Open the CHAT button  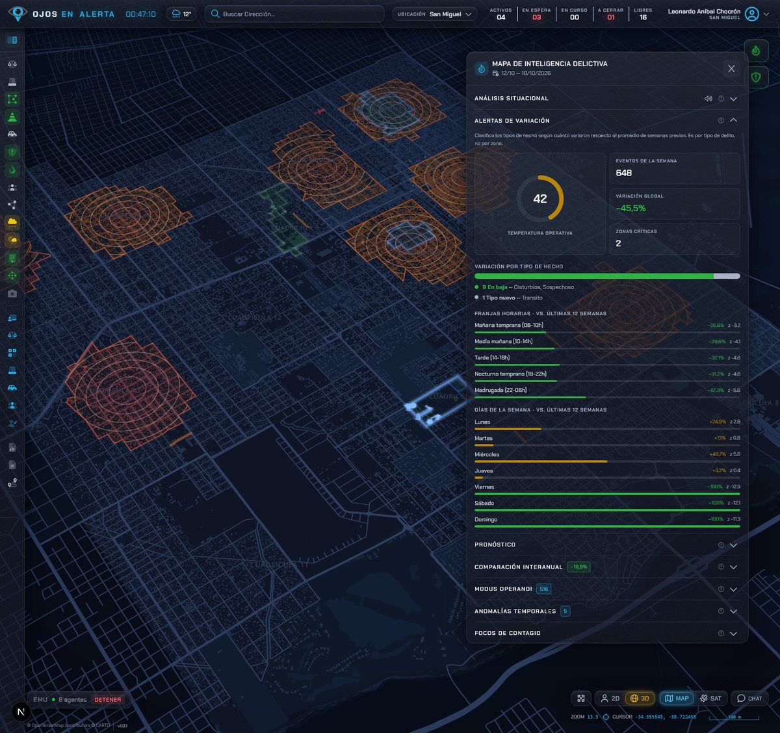[749, 699]
